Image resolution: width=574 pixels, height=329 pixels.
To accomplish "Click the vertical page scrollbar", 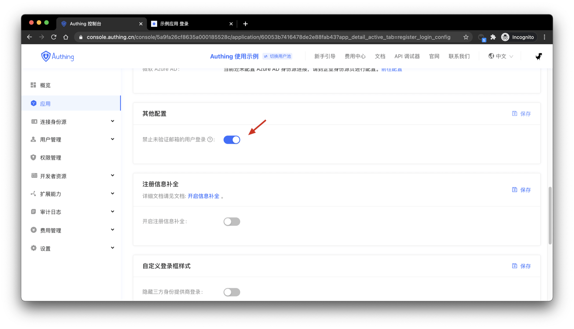I will tap(550, 215).
